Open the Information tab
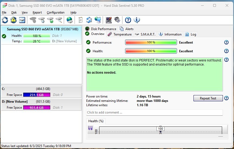Viewport: 234px width, 149px height. click(x=170, y=34)
